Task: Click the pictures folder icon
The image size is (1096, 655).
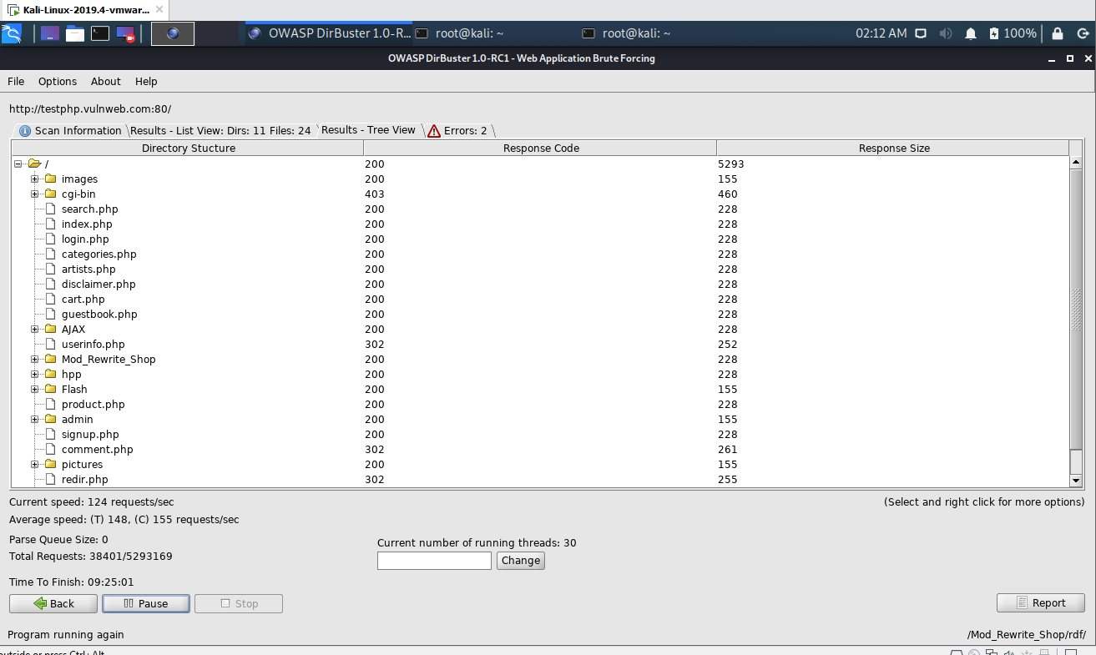Action: pyautogui.click(x=50, y=464)
